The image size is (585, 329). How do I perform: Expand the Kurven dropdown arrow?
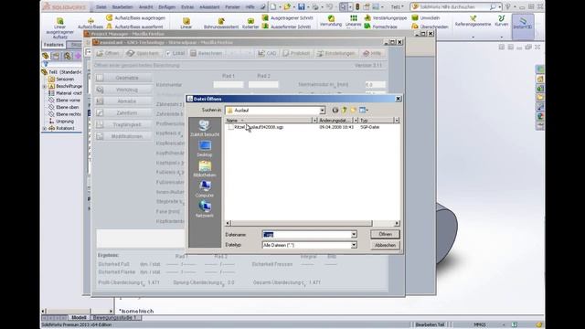click(501, 37)
